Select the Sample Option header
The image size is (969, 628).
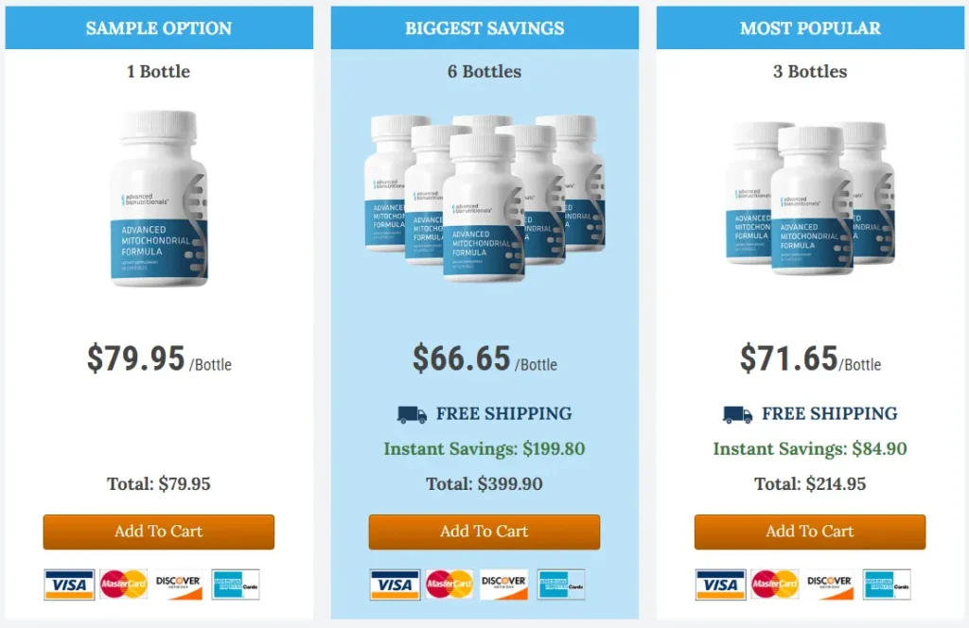[159, 28]
